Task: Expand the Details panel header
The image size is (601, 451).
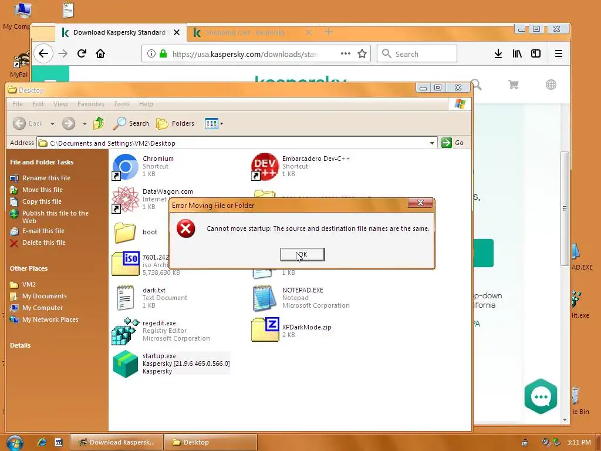Action: coord(20,345)
